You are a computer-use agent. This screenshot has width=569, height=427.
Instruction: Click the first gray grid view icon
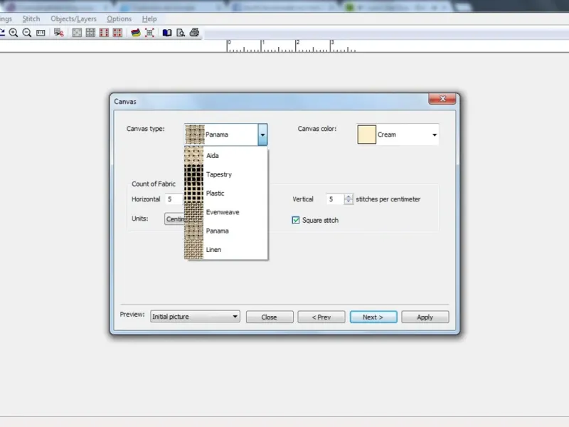(77, 33)
